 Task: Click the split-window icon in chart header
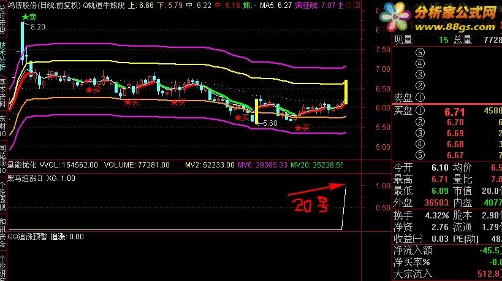tap(357, 5)
